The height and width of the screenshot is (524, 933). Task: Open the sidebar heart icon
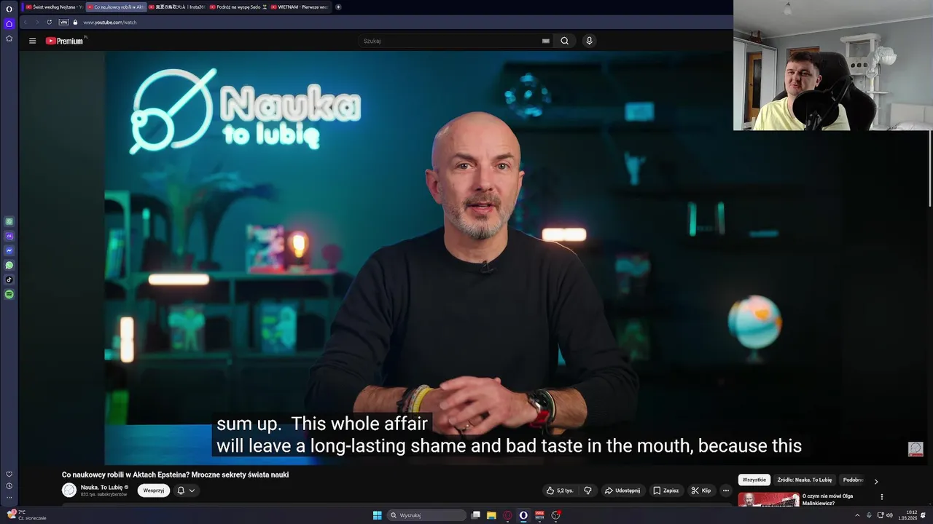[9, 475]
